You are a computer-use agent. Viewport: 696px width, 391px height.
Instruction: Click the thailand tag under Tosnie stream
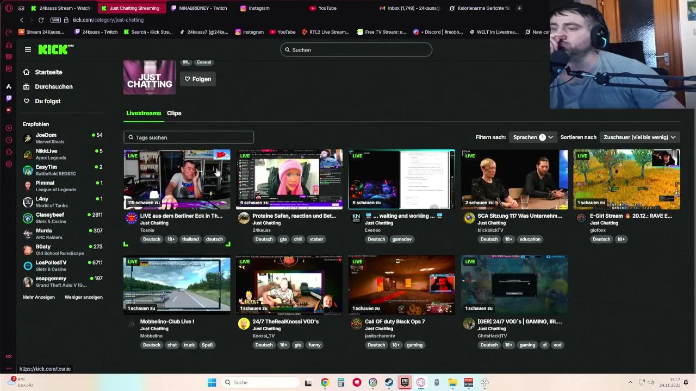click(x=190, y=239)
